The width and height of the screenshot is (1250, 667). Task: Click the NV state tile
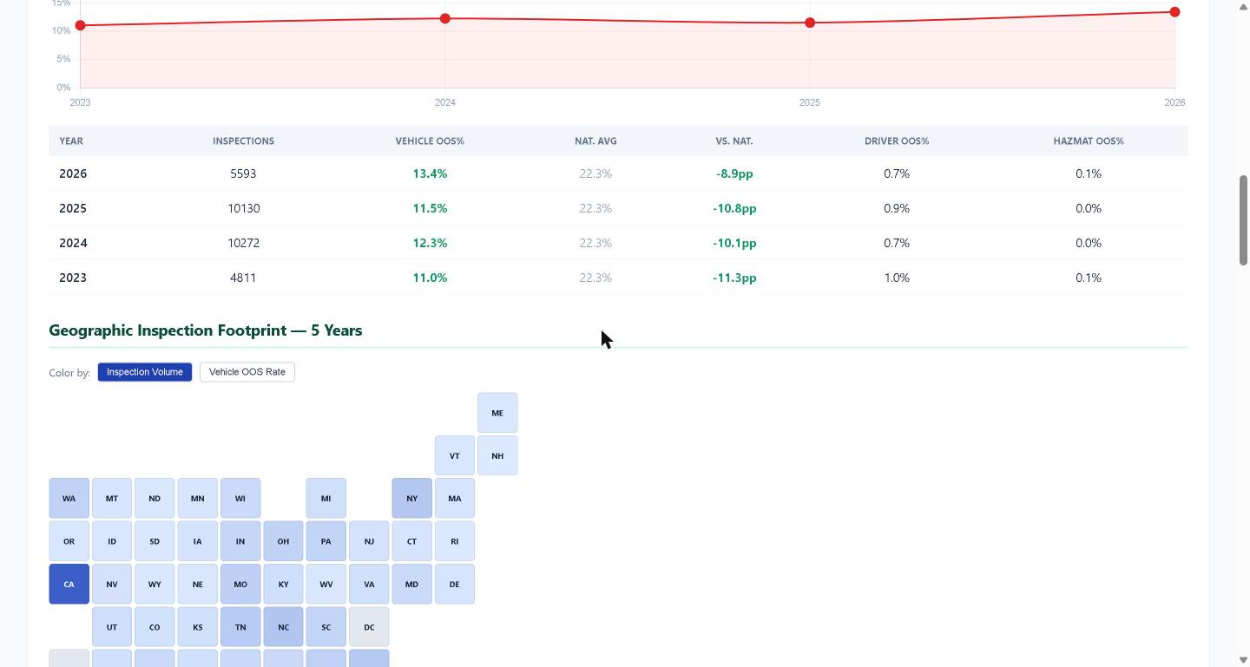pos(112,584)
